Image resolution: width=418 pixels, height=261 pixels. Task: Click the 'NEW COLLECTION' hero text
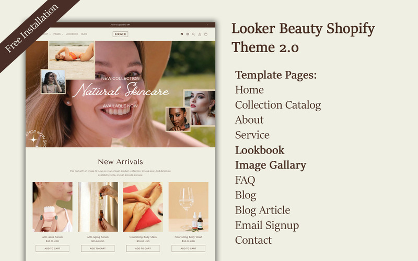coord(121,78)
